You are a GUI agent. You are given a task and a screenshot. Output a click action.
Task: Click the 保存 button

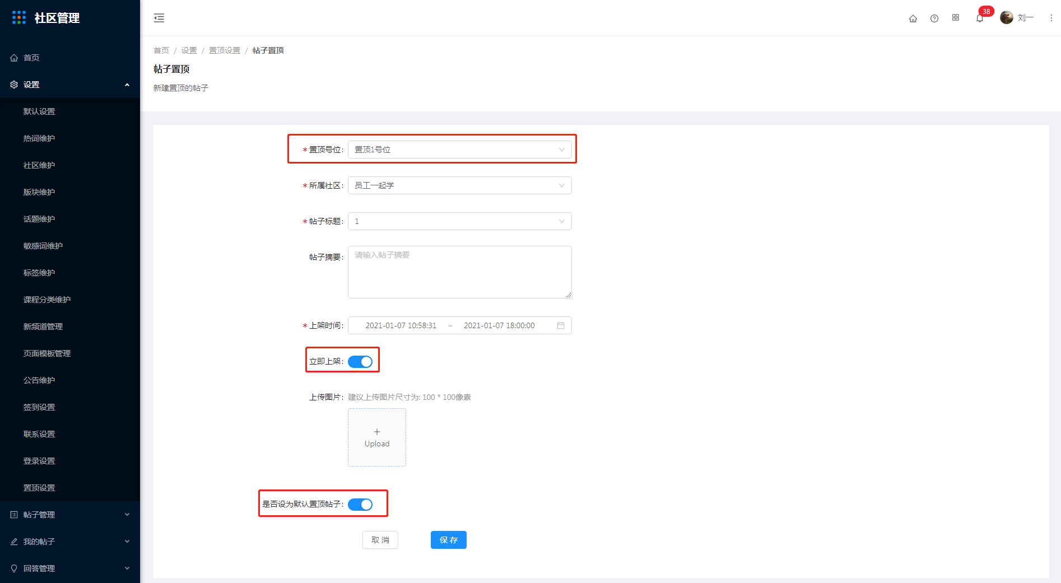pyautogui.click(x=449, y=540)
